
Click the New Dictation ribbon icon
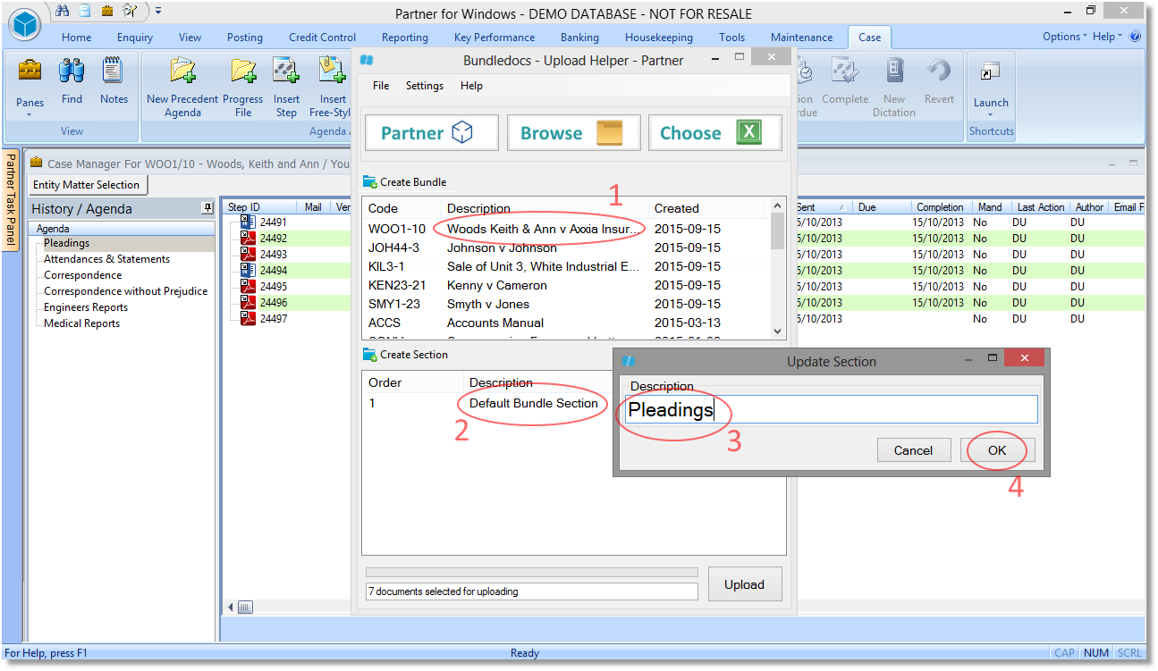[894, 70]
